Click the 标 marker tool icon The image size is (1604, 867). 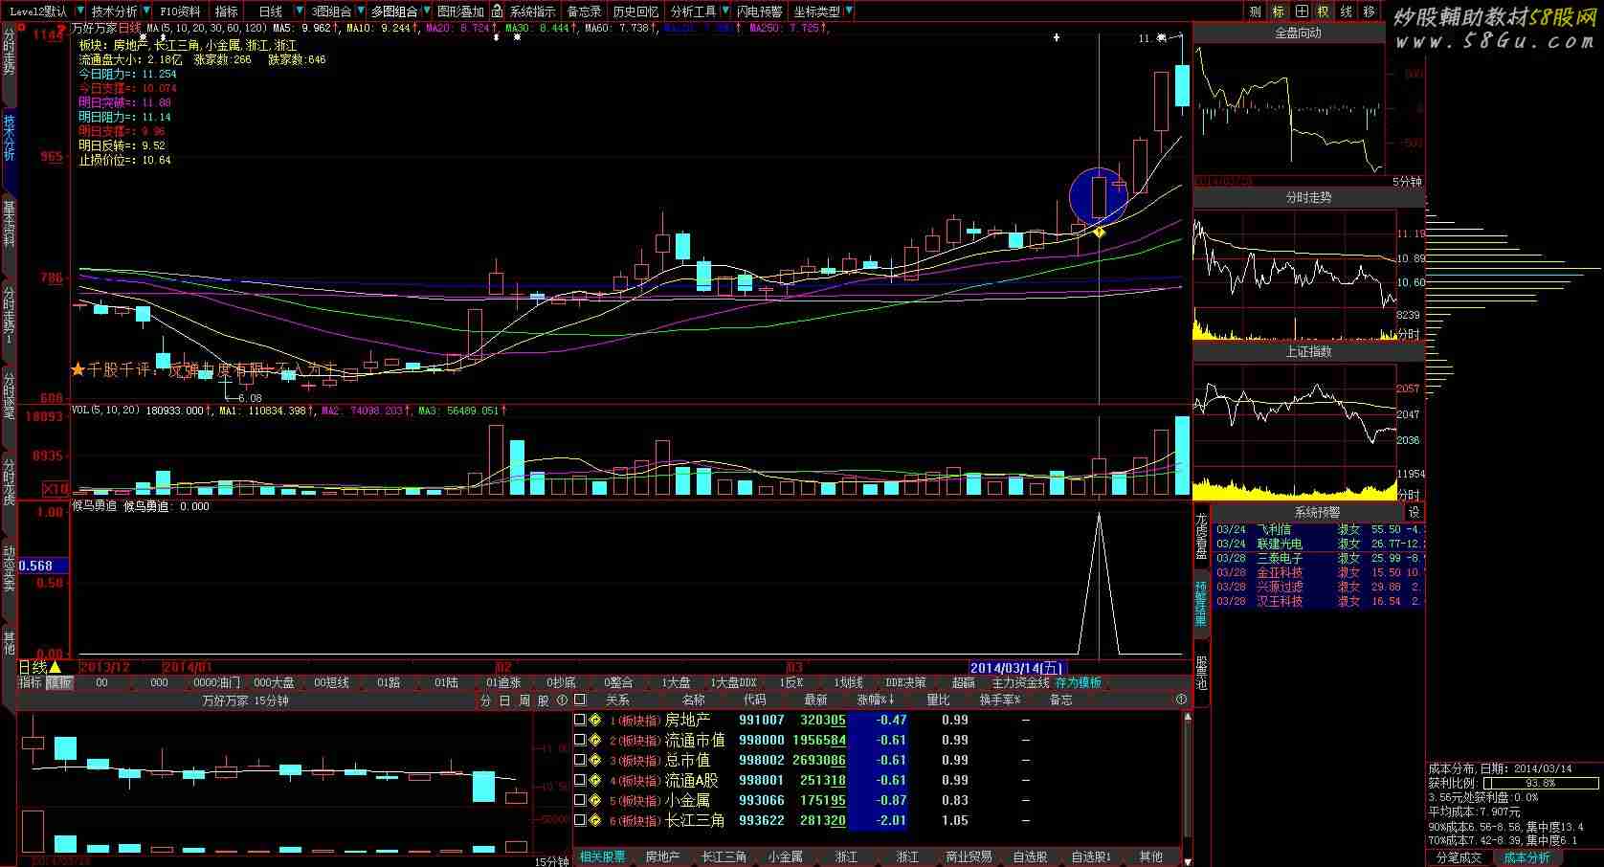click(1279, 11)
